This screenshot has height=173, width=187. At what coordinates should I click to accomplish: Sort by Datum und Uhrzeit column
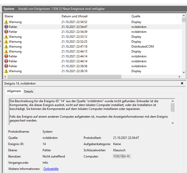(x=95, y=16)
